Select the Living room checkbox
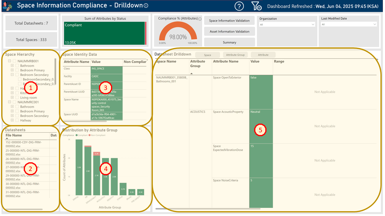The width and height of the screenshot is (385, 216). [x=17, y=97]
